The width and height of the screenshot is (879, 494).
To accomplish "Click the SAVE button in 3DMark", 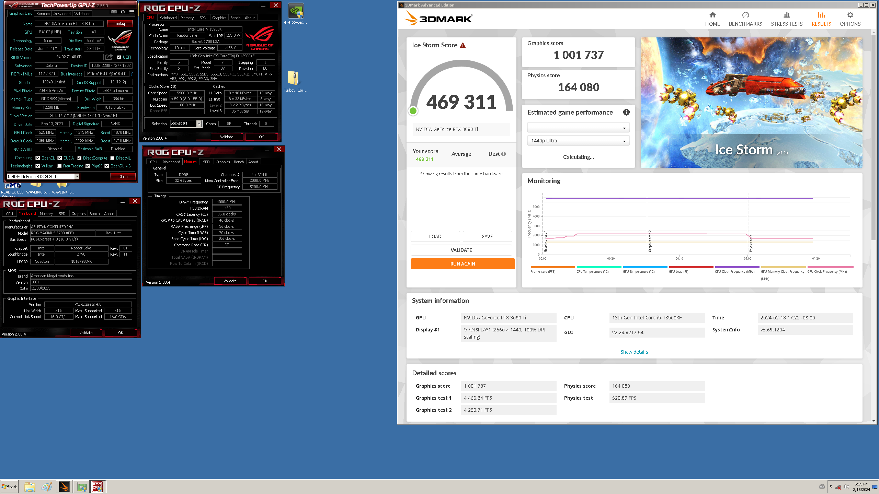I will pyautogui.click(x=487, y=236).
